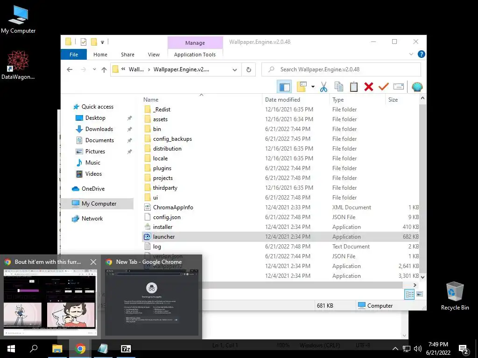Select Quick access in navigation pane
Screen dimensions: 478x358
pyautogui.click(x=97, y=107)
